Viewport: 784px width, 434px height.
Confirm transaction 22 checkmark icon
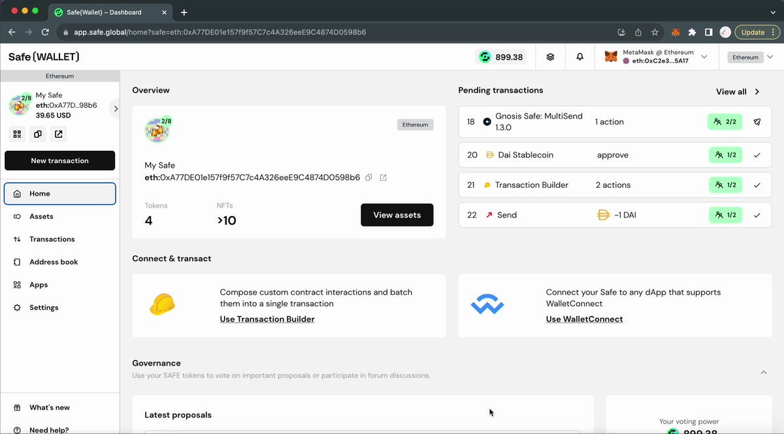pos(757,215)
